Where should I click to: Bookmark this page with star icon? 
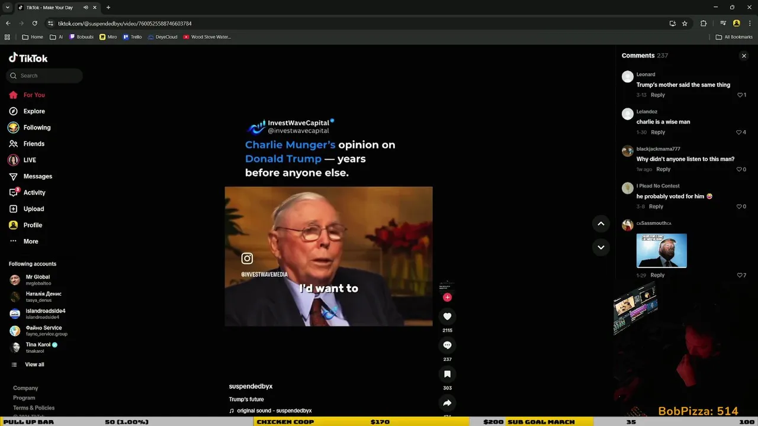(x=685, y=23)
